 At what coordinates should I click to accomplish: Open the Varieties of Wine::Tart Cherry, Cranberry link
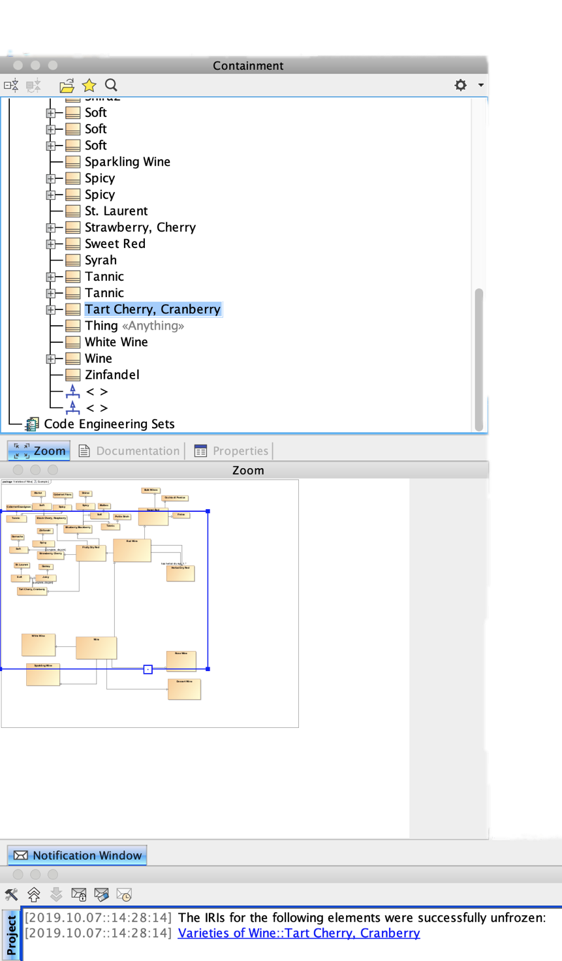[x=299, y=933]
